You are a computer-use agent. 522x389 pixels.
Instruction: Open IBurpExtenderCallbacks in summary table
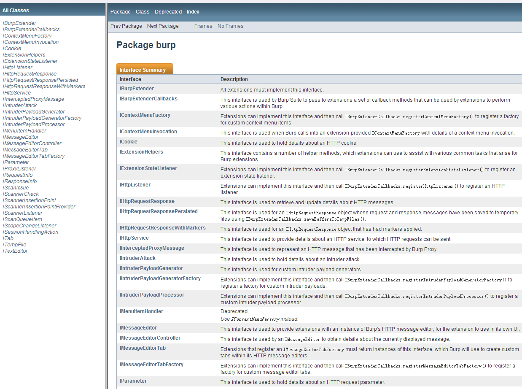(x=148, y=99)
